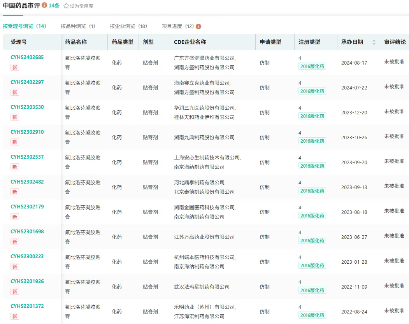
Task: Open record CYHS2402297
Action: click(x=27, y=82)
